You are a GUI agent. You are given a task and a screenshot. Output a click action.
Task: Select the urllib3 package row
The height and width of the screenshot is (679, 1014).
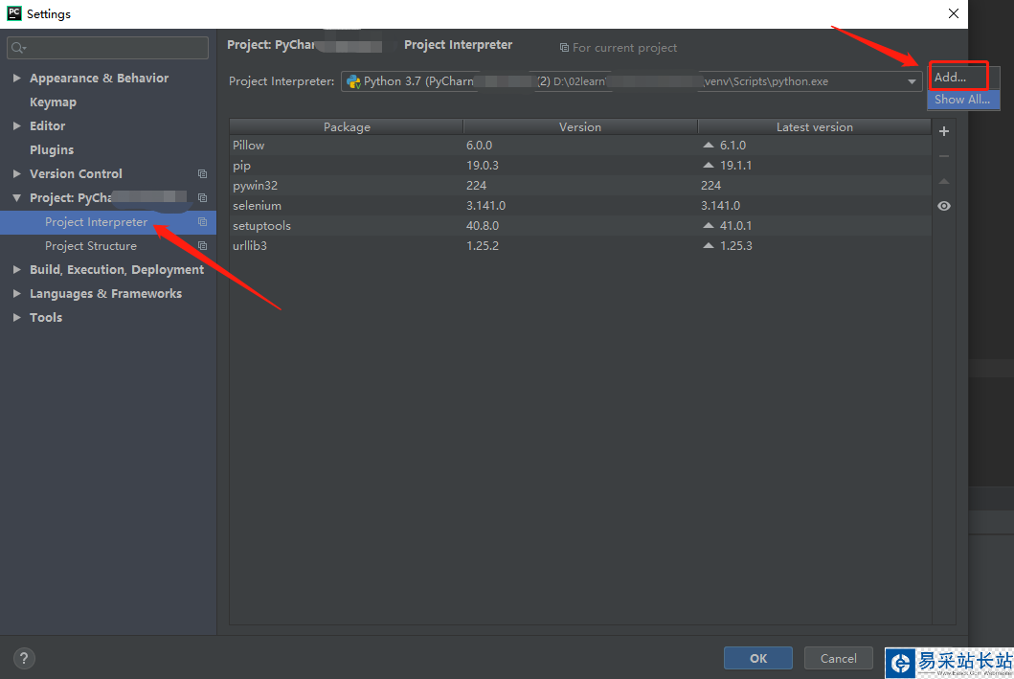[580, 246]
